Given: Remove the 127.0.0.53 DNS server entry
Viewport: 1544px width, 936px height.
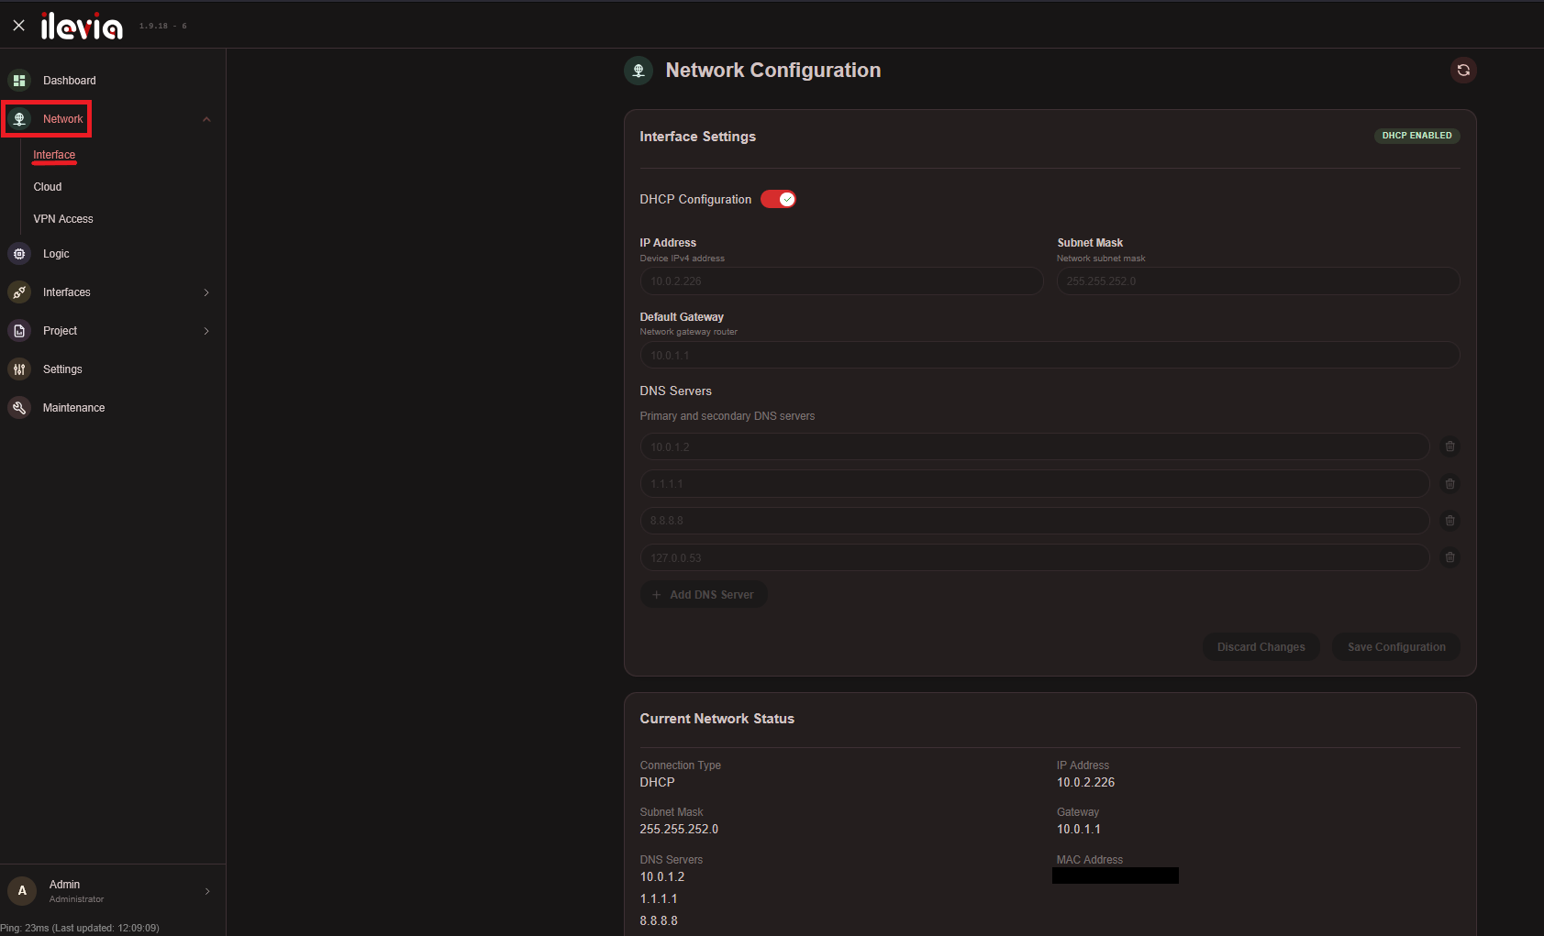Looking at the screenshot, I should (1450, 557).
